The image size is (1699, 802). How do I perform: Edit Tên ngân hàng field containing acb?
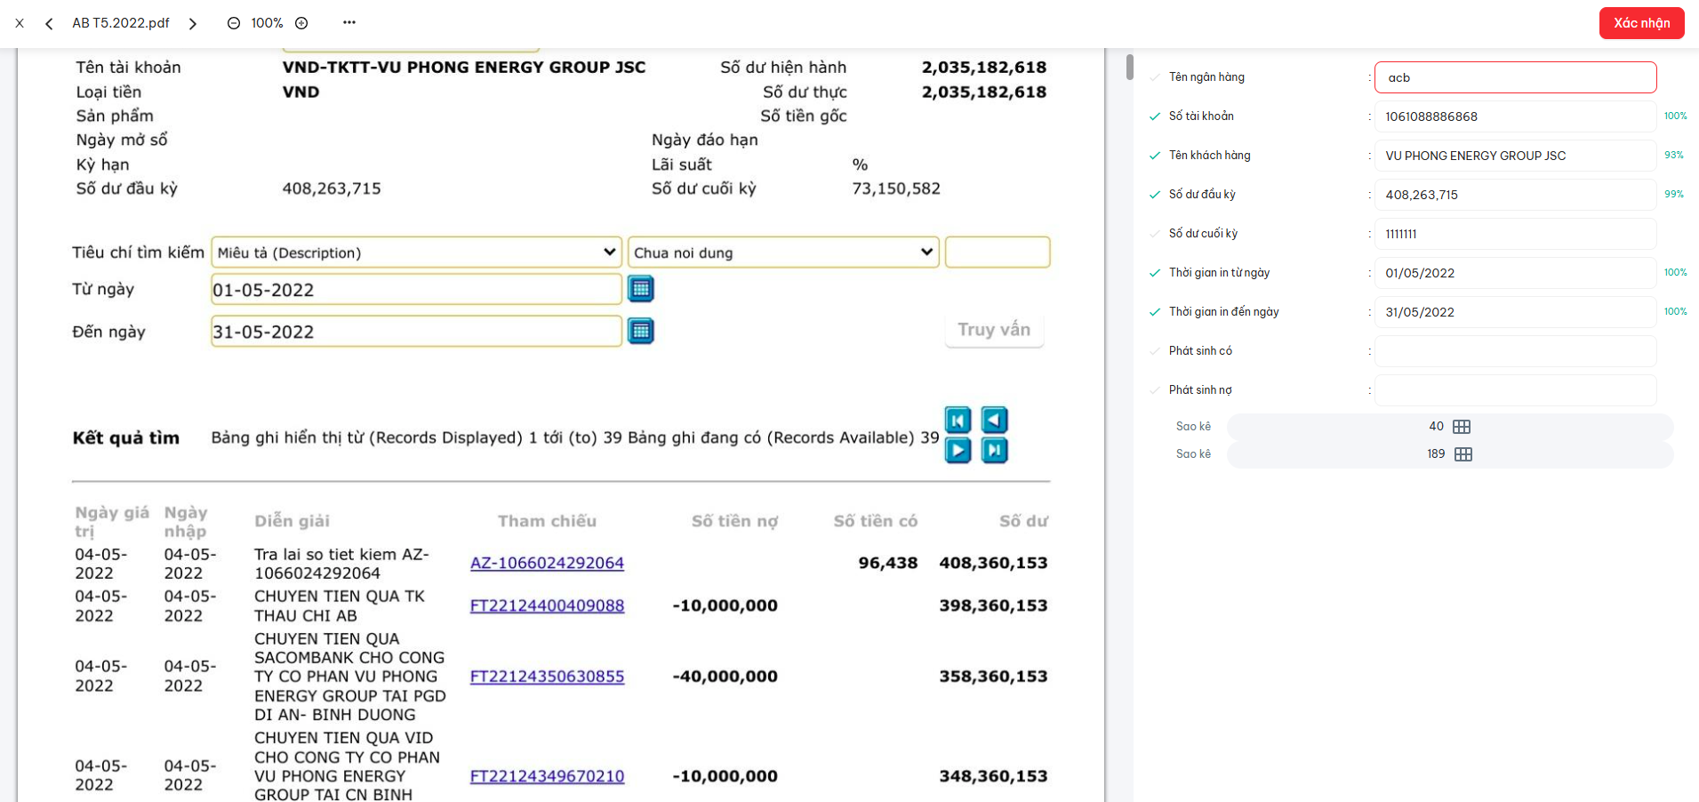(1515, 77)
